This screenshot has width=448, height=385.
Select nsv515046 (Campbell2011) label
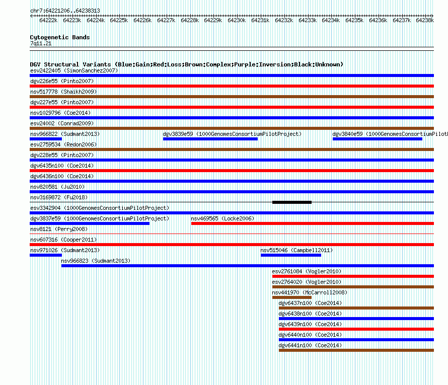coord(296,250)
